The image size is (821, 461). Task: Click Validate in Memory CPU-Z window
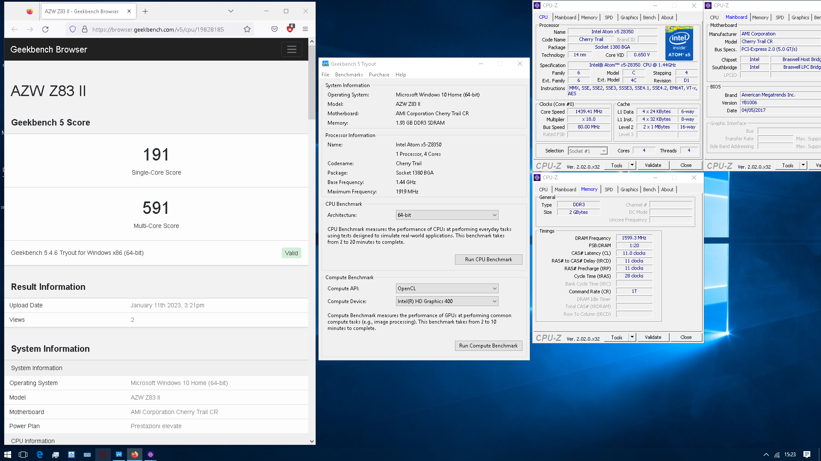tap(653, 338)
